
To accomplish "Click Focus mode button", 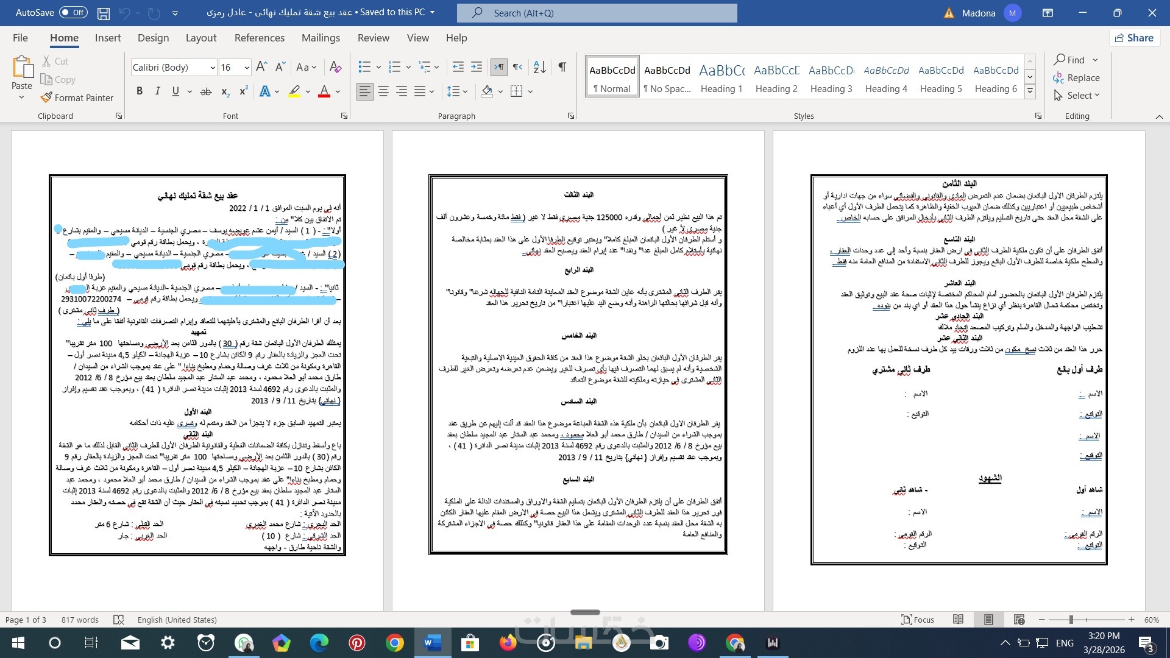I will [x=918, y=620].
